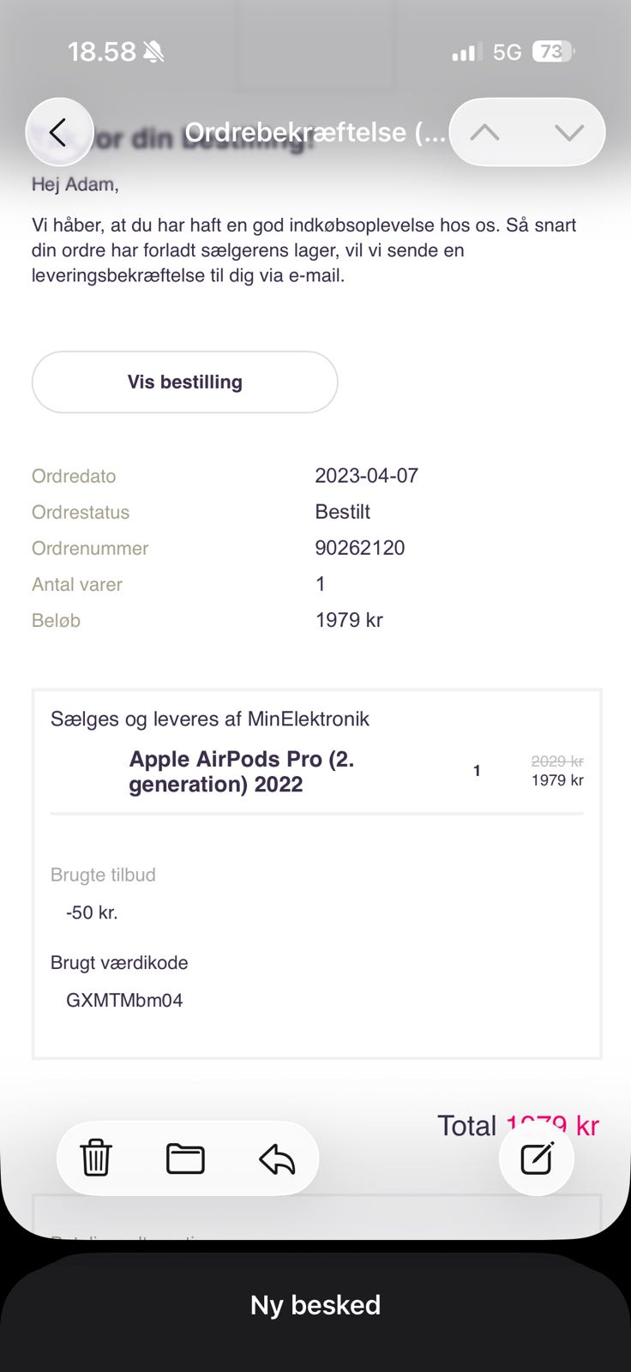Screen dimensions: 631x1372
Task: Tap the voucher code GXMTMbm04
Action: tap(124, 1000)
